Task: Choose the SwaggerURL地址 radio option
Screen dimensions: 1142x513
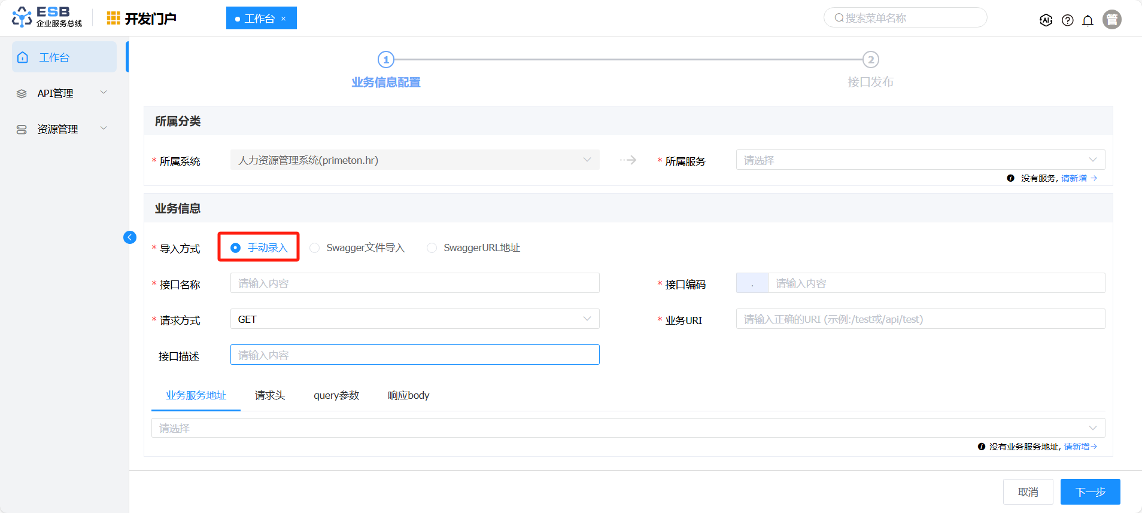Action: [x=432, y=248]
